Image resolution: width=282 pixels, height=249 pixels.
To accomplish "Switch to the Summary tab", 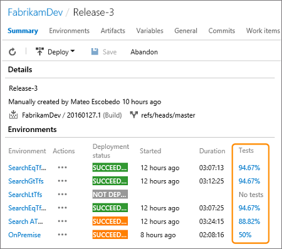I will (23, 31).
